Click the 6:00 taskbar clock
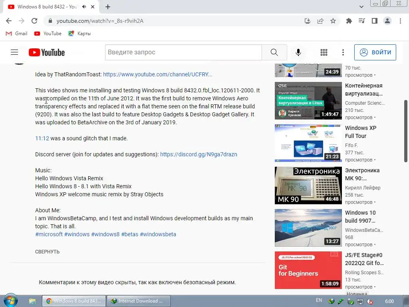Image resolution: width=409 pixels, height=307 pixels. click(x=389, y=301)
